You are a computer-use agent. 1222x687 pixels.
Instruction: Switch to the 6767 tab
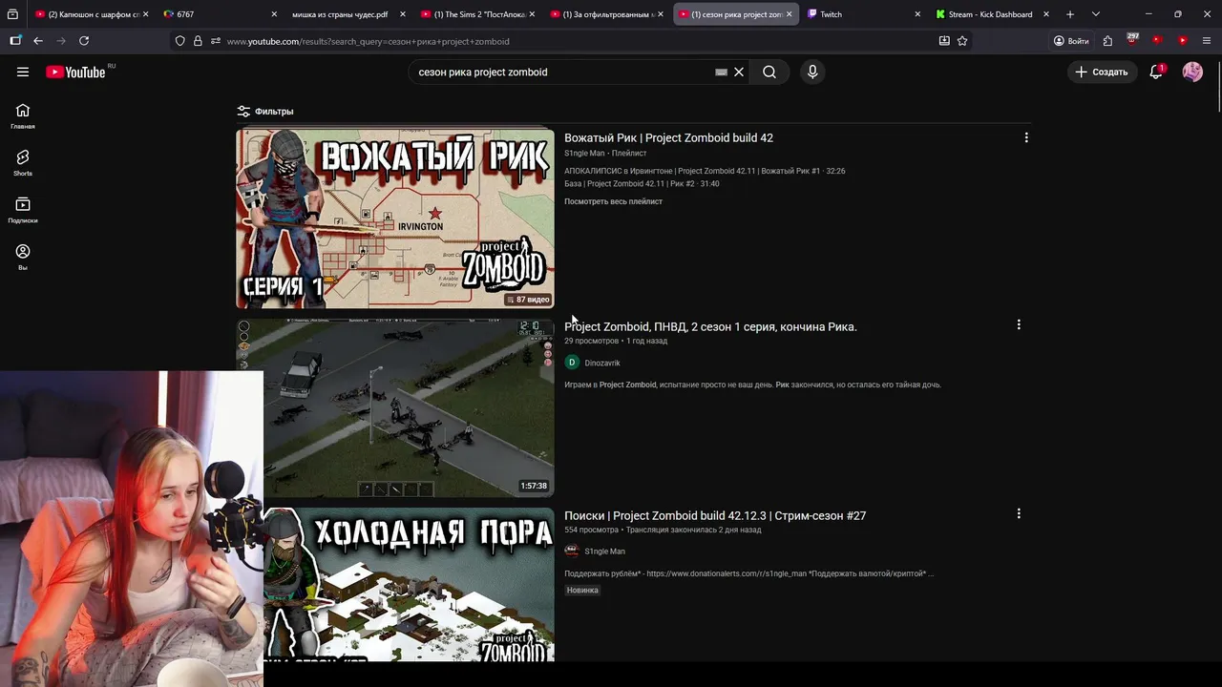(x=220, y=14)
